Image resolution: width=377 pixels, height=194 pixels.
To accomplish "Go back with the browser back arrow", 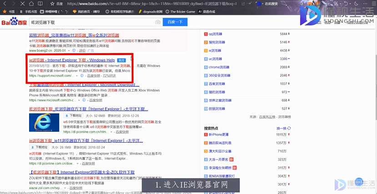I will point(5,4).
